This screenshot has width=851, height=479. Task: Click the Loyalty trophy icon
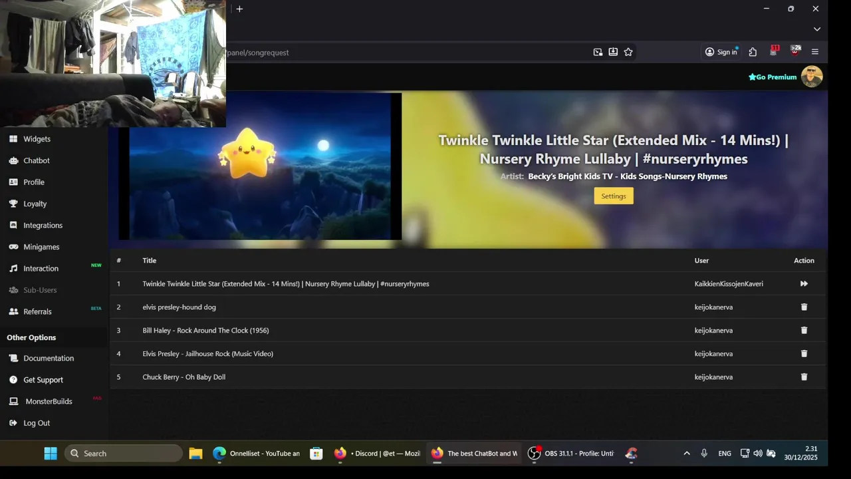13,204
